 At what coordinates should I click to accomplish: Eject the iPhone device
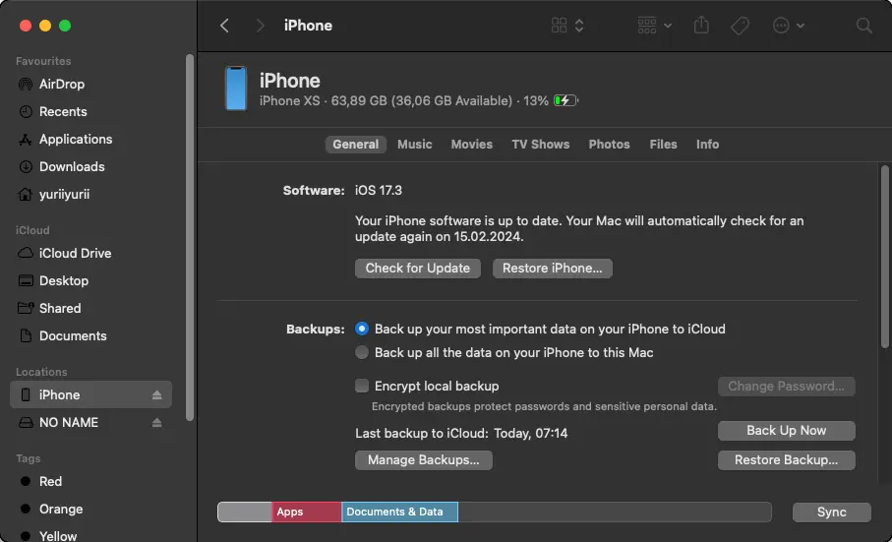(x=157, y=394)
